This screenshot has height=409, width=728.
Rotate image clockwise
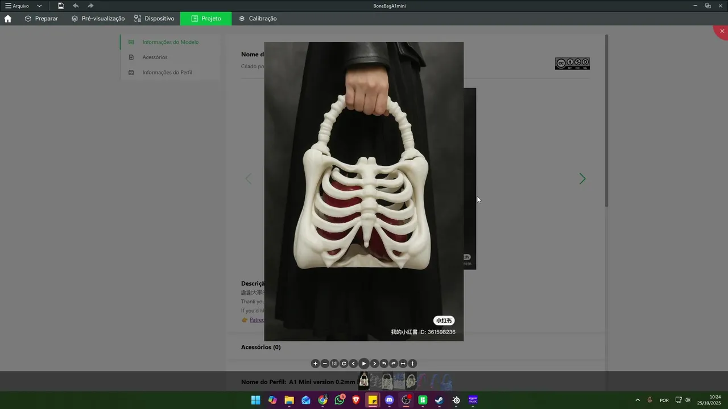pos(394,364)
